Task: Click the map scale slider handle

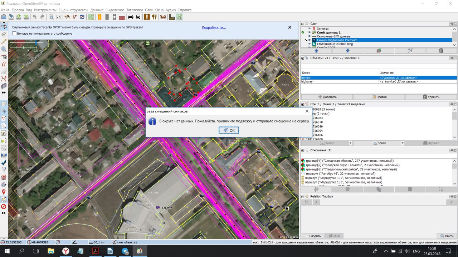Action: click(36, 43)
